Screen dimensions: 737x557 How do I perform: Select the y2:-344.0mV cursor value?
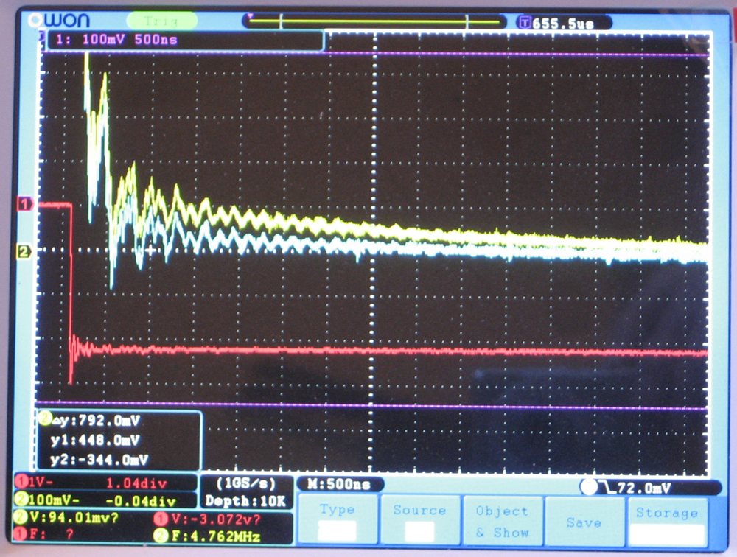coord(99,459)
